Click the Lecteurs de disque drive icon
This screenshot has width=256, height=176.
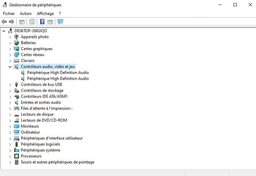[x=17, y=115]
